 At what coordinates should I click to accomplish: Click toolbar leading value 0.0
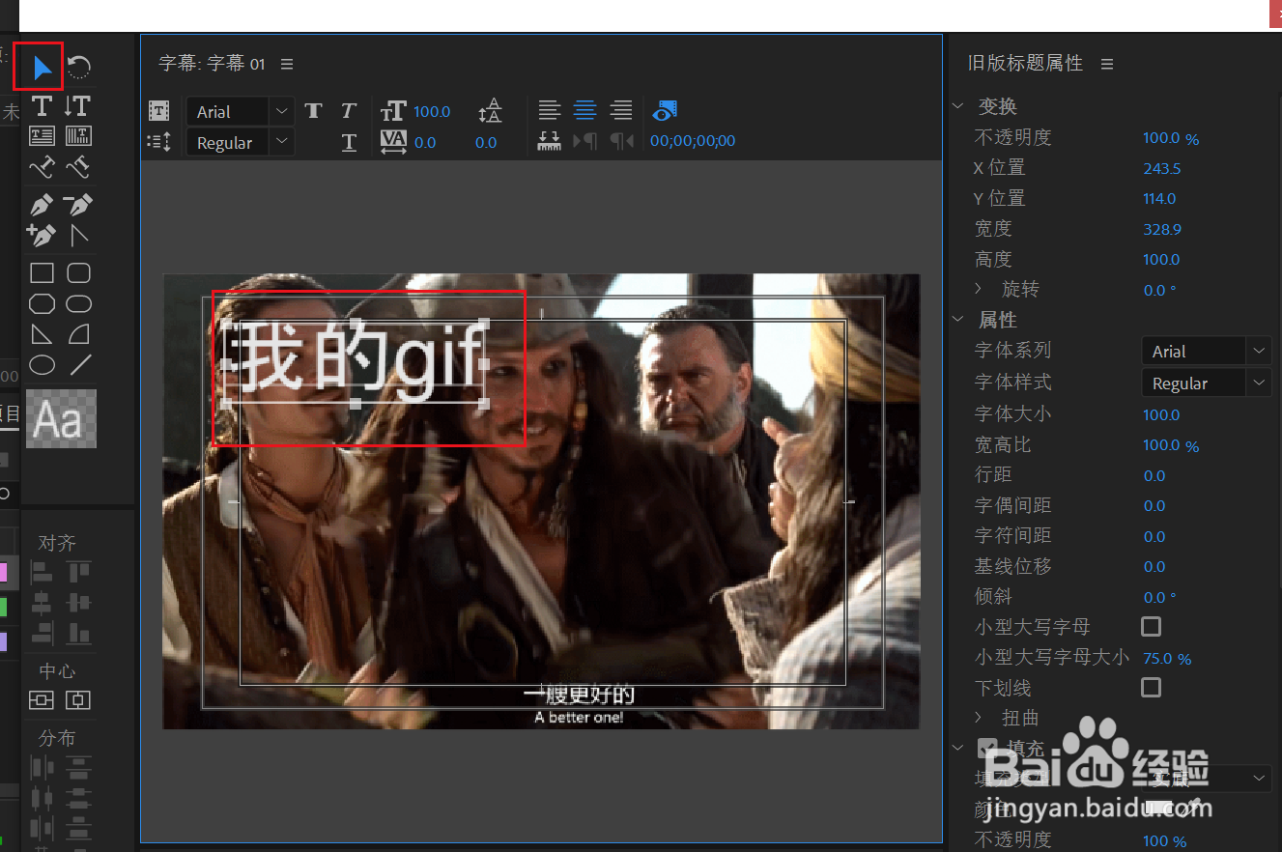coord(486,142)
